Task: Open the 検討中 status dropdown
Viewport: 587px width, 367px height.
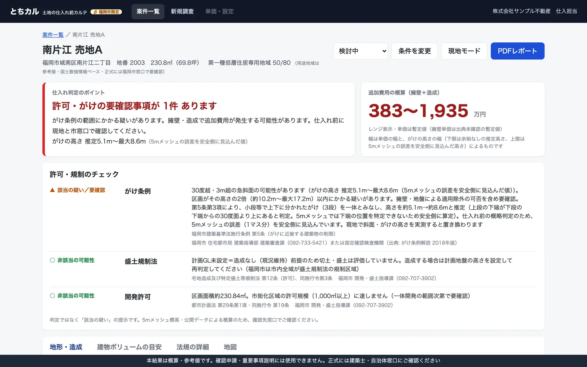Action: coord(361,51)
